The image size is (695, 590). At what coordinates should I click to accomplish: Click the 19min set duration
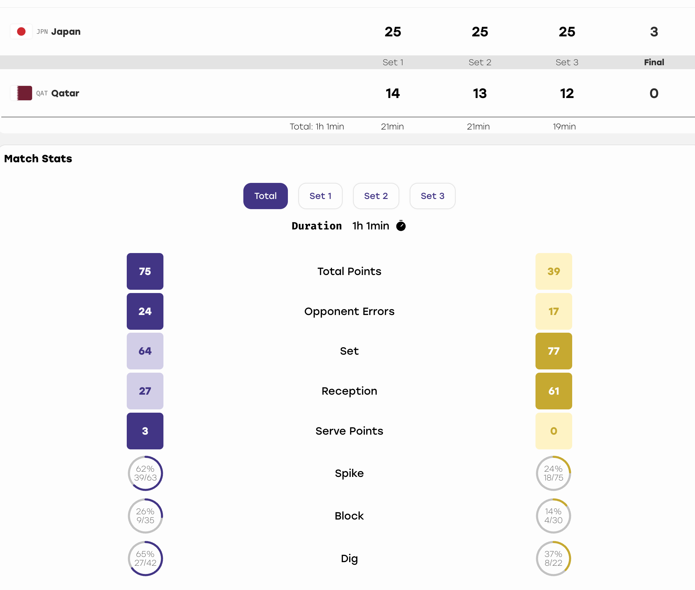564,127
